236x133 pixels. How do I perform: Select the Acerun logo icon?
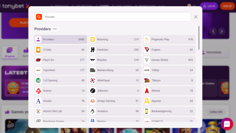click(x=38, y=91)
